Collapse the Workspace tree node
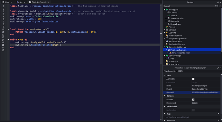This screenshot has height=122, width=222. (x=164, y=10)
